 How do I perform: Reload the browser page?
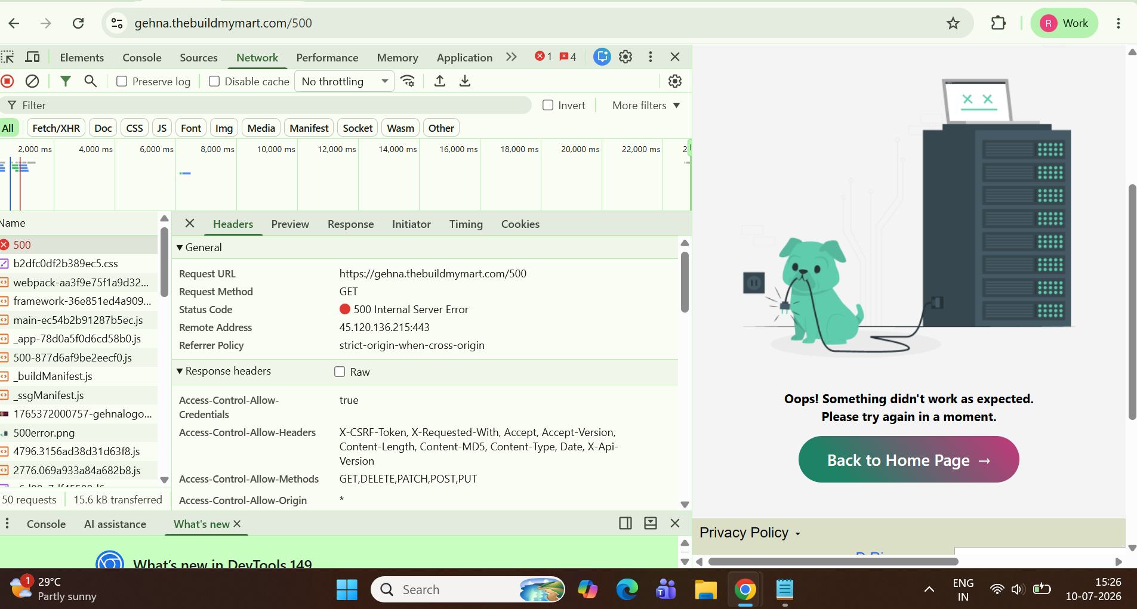coord(78,23)
